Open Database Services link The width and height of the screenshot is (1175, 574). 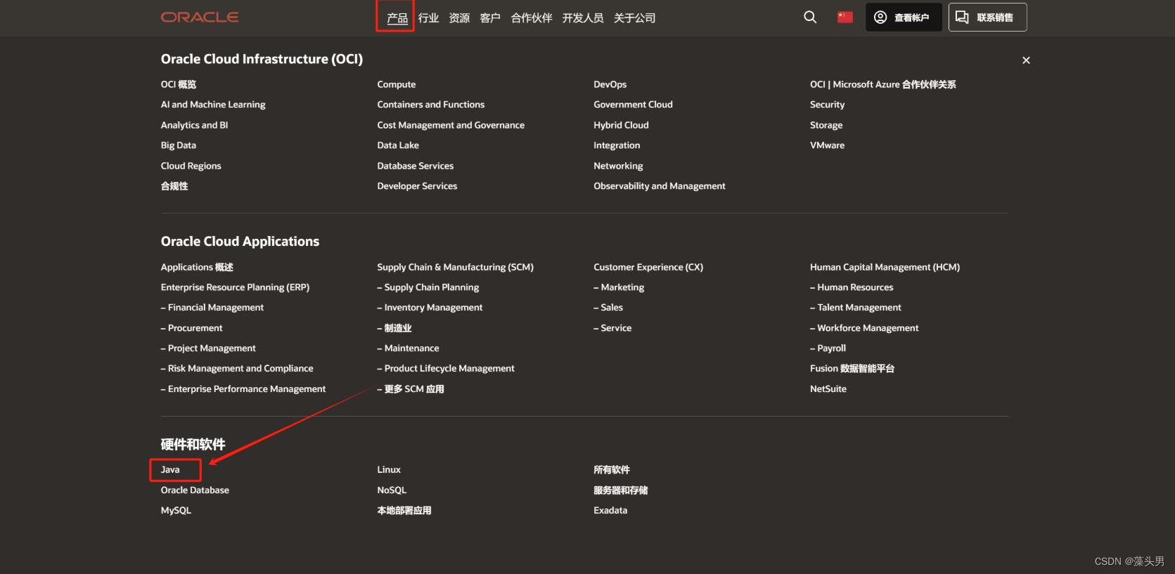416,166
